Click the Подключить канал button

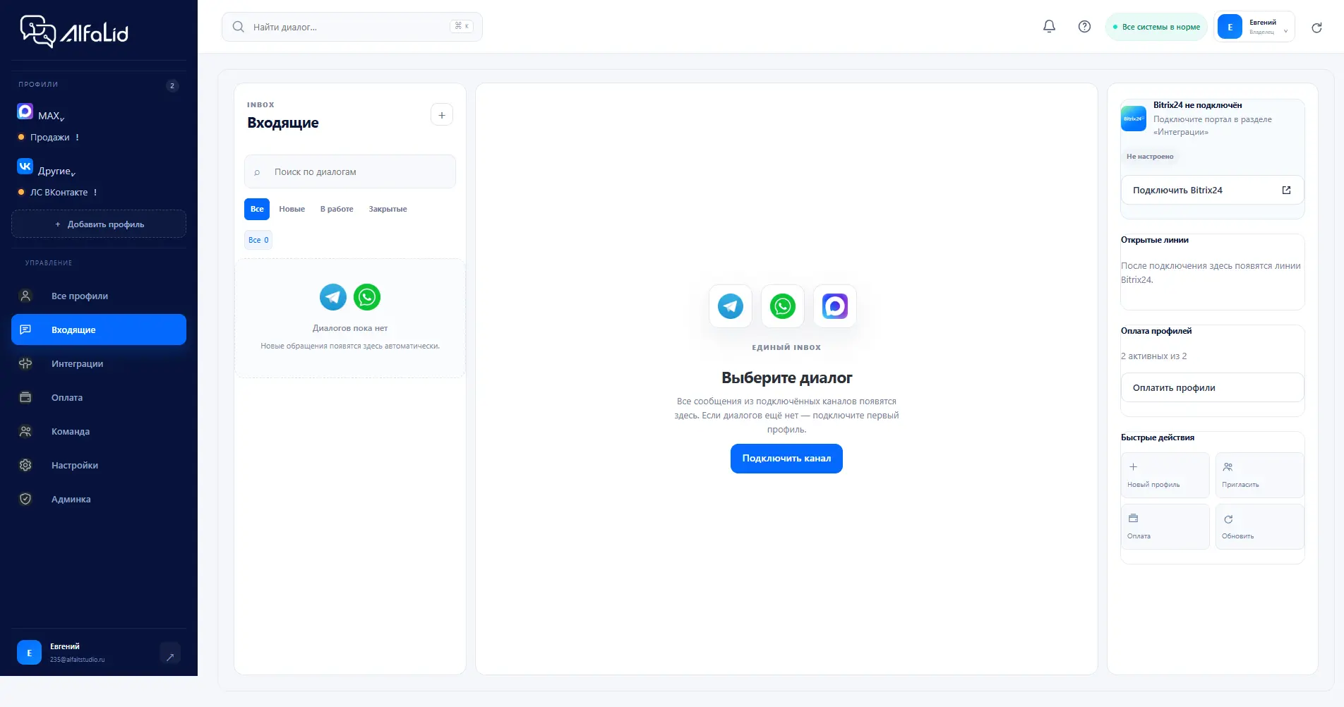click(786, 459)
